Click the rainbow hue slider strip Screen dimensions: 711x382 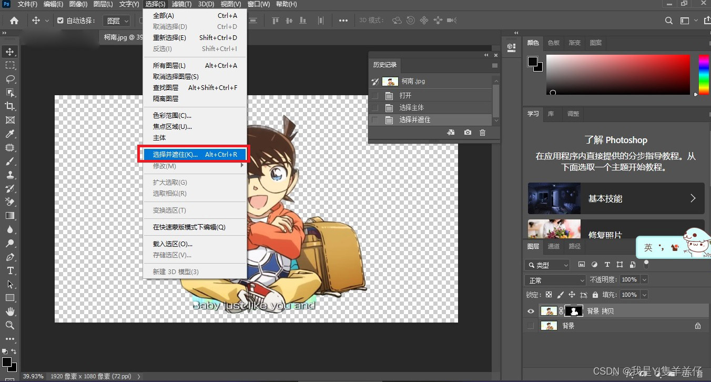tap(703, 75)
